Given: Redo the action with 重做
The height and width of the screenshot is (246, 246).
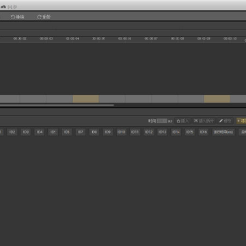Looking at the screenshot, I should pos(44,17).
